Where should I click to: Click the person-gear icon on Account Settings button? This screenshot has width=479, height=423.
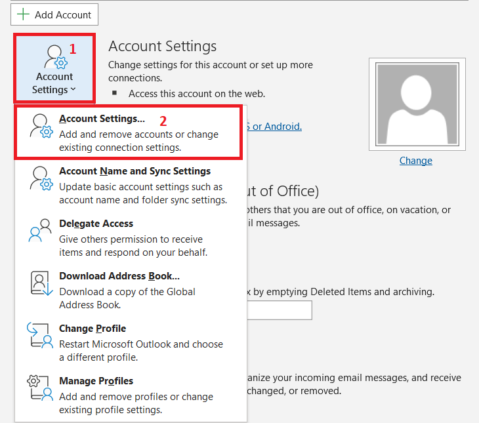tap(54, 57)
